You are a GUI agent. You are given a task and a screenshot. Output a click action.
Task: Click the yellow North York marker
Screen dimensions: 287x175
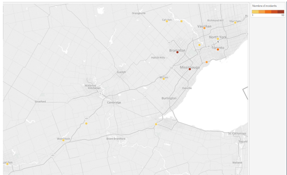coord(218,39)
